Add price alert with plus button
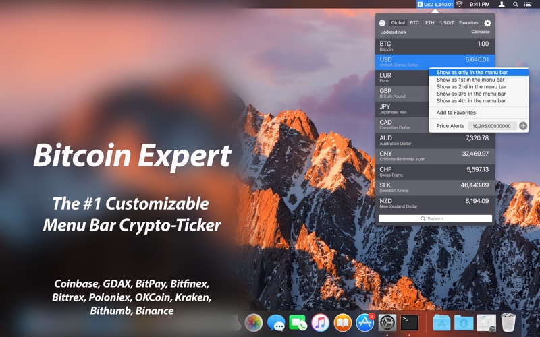 523,126
